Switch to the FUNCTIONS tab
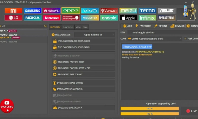This screenshot has height=119, width=198. click(68, 27)
